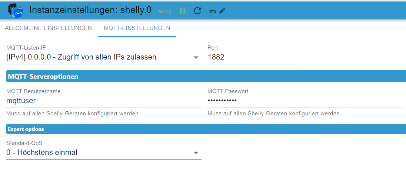Click the Instanzeinstellungen: shelly.0 title
Viewport: 406px width, 169px height.
click(90, 10)
